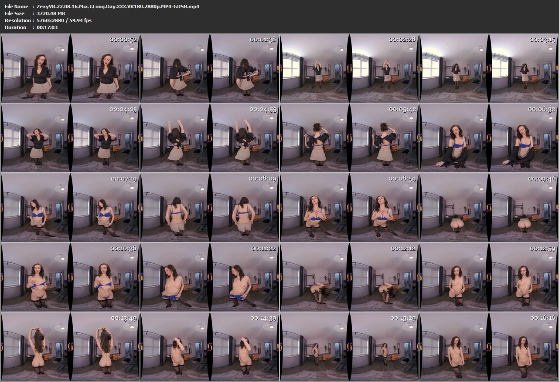Pick the preview frame timestamped 00:08:59
The height and width of the screenshot is (382, 559).
coord(349,208)
